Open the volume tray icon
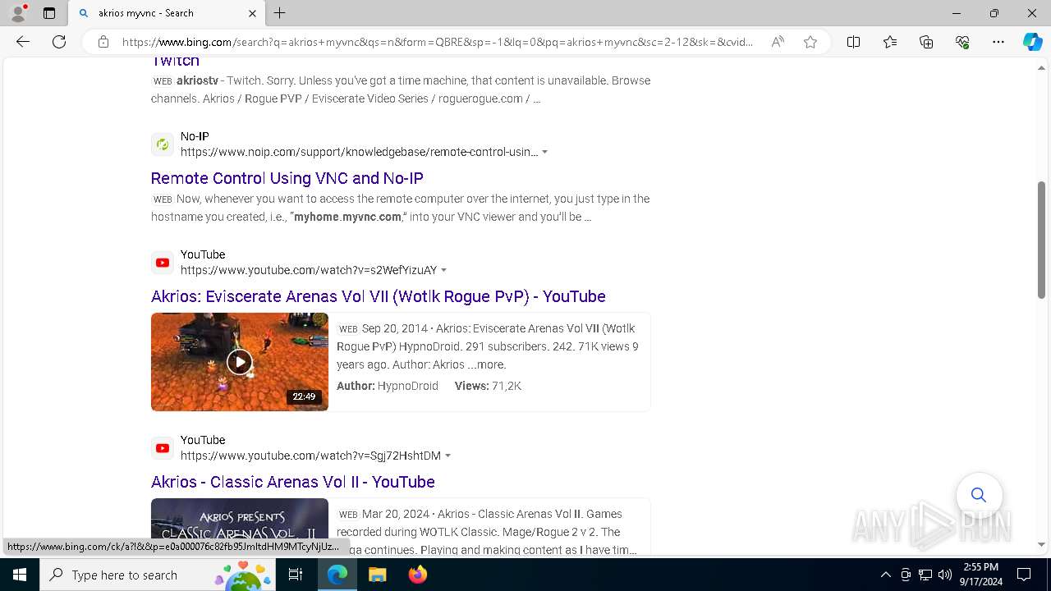Screen dimensions: 1051x591 pos(944,575)
